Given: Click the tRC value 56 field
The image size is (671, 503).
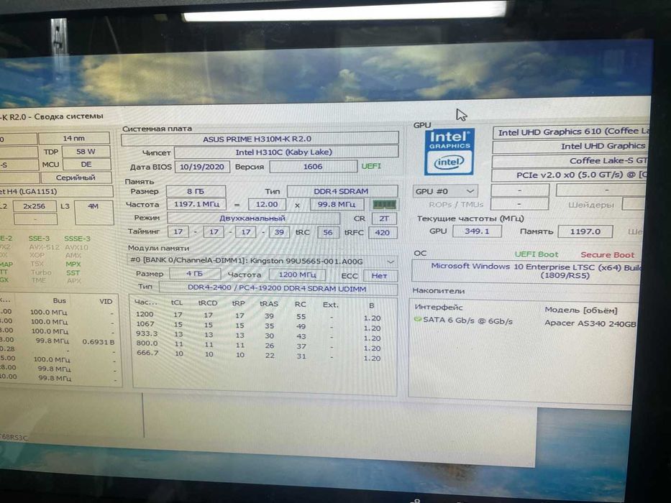Looking at the screenshot, I should click(x=328, y=232).
